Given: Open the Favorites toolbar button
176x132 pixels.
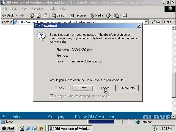Looking at the screenshot, I should pos(78,15).
